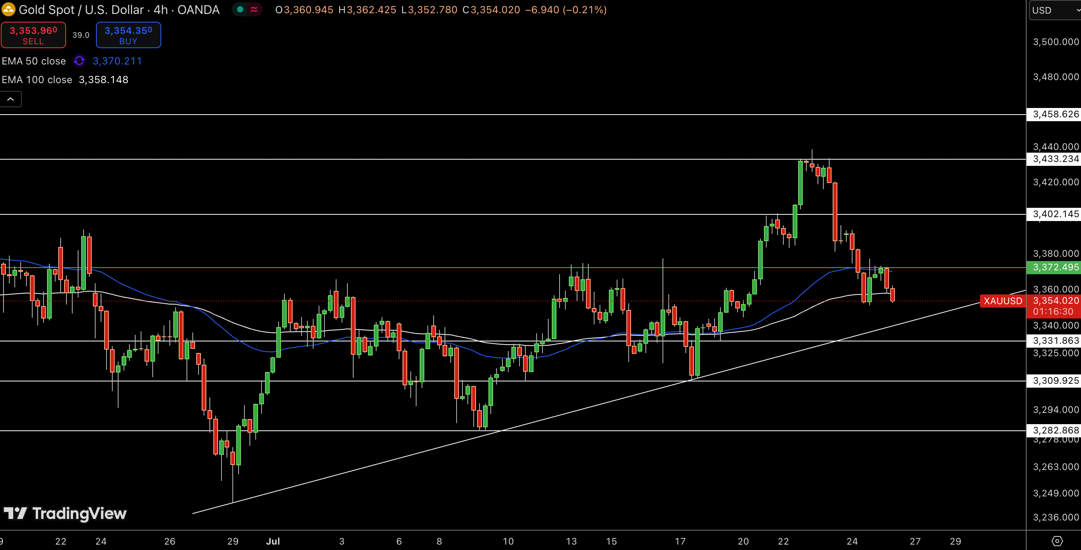Click EMA 50 value 3,370.211
The width and height of the screenshot is (1081, 550).
coord(117,62)
